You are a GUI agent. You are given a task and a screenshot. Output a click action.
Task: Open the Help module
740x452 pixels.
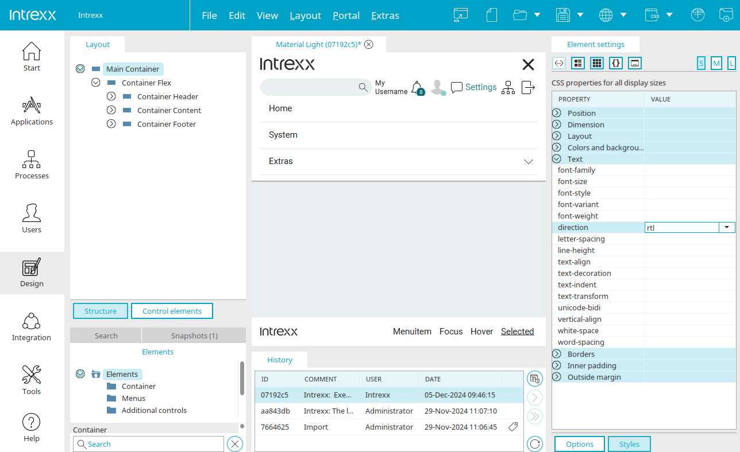32,427
